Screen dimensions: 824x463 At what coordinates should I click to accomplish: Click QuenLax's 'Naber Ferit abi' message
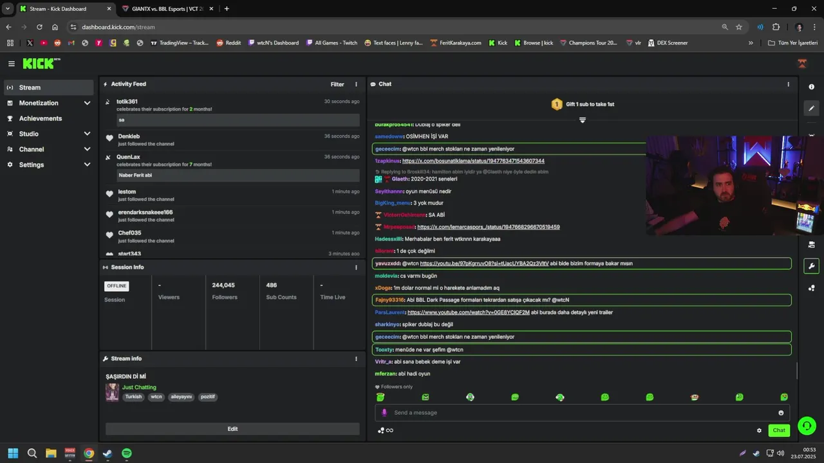click(x=238, y=176)
